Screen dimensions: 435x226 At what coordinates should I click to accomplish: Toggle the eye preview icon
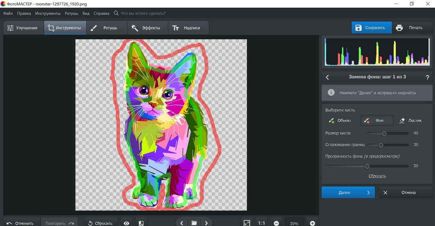click(126, 223)
